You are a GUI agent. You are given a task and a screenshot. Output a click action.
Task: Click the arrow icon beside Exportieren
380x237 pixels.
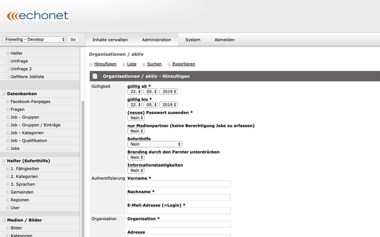pyautogui.click(x=169, y=64)
